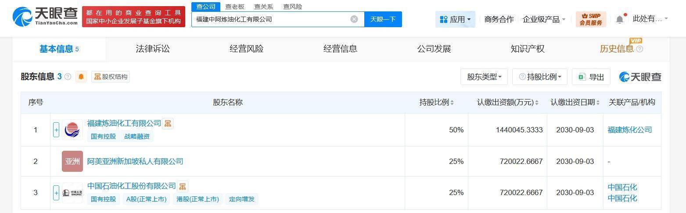The width and height of the screenshot is (686, 213).
Task: Open the 股权结构 button
Action: [x=111, y=77]
